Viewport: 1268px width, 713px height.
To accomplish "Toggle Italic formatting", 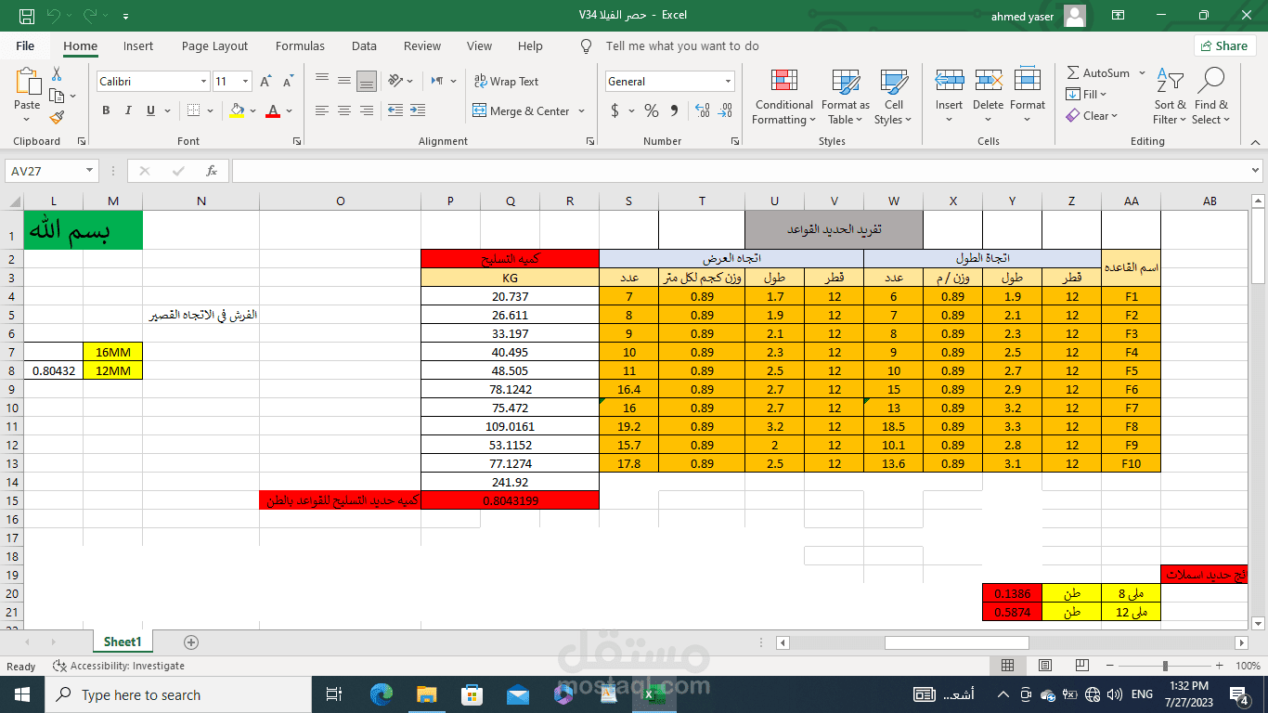I will (x=127, y=110).
